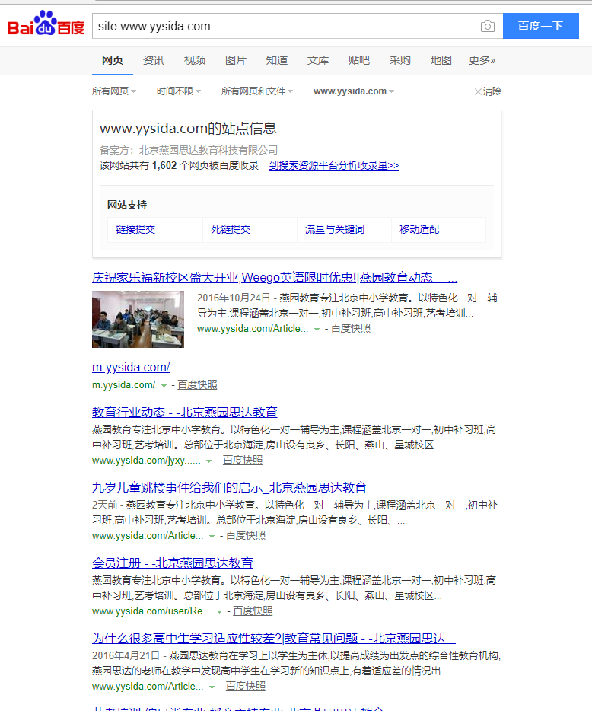Open 到搜索资源平台分析收录量>> link

(334, 165)
